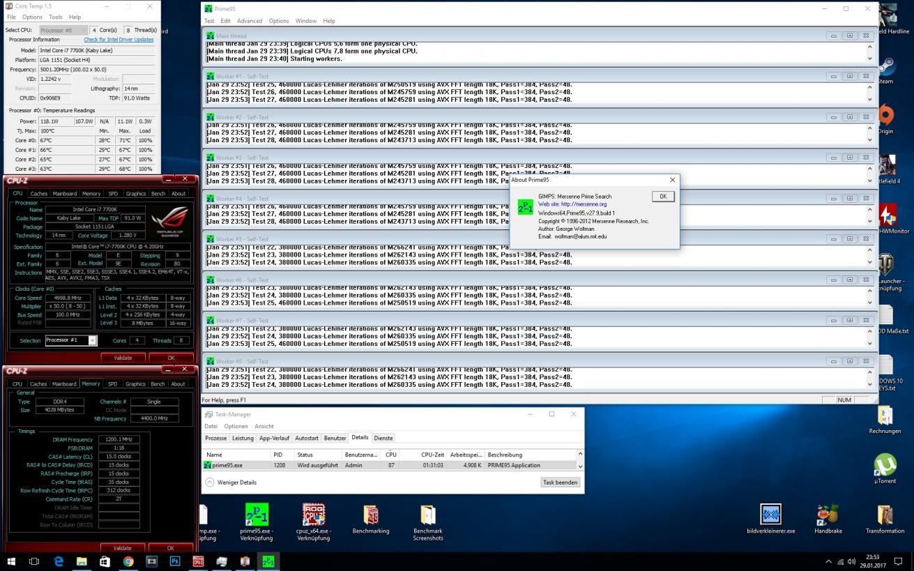Launch Handbrake from the desktop
The width and height of the screenshot is (914, 571).
pos(828,519)
